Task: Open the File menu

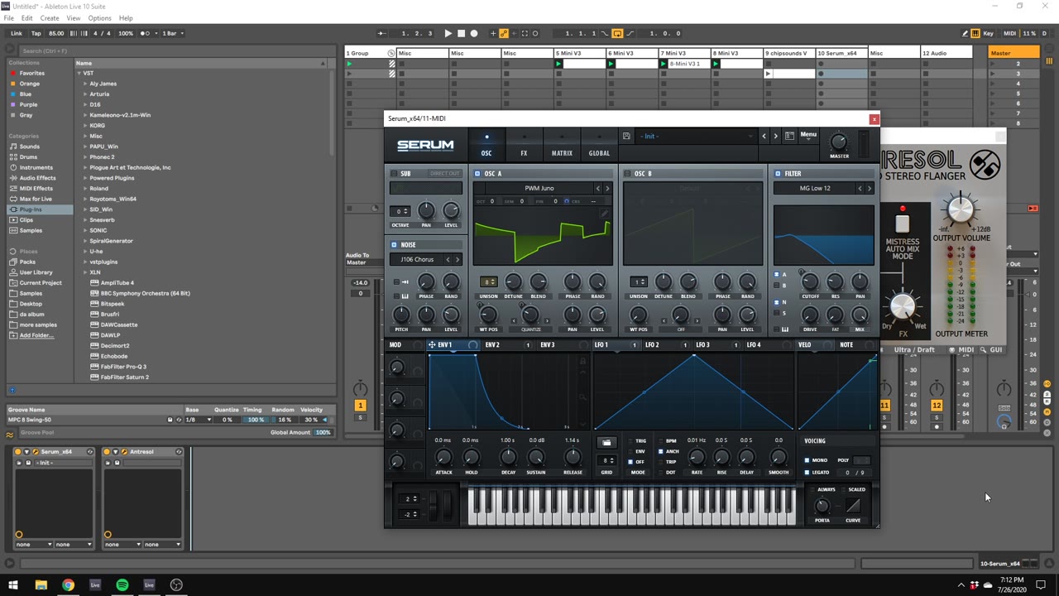Action: (x=9, y=18)
